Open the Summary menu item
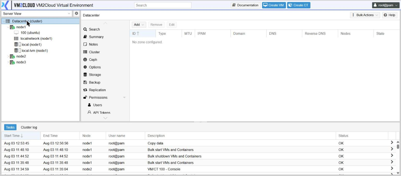 coord(96,37)
